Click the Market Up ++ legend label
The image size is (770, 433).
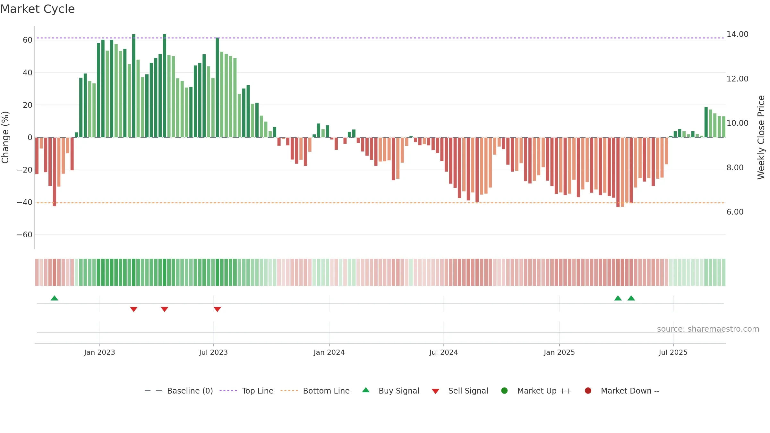tap(544, 391)
